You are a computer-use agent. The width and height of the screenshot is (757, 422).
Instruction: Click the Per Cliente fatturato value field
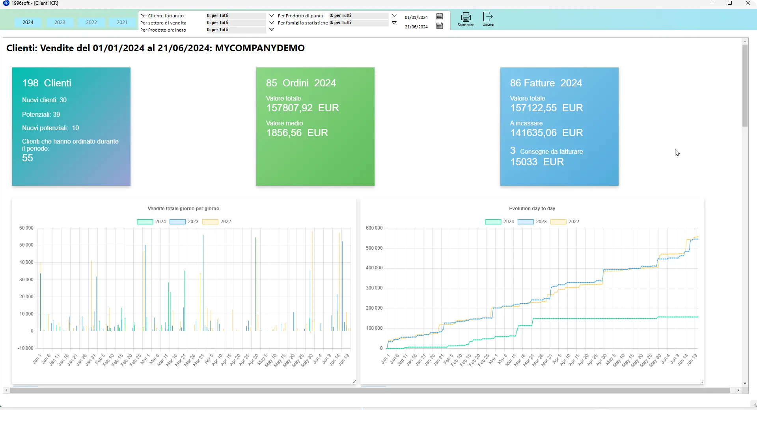pyautogui.click(x=236, y=16)
